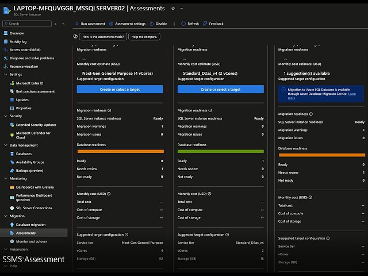Screen dimensions: 368x276
Task: Click the 'Next-Gen General Purpose (4 vCores)' heading
Action: (117, 73)
